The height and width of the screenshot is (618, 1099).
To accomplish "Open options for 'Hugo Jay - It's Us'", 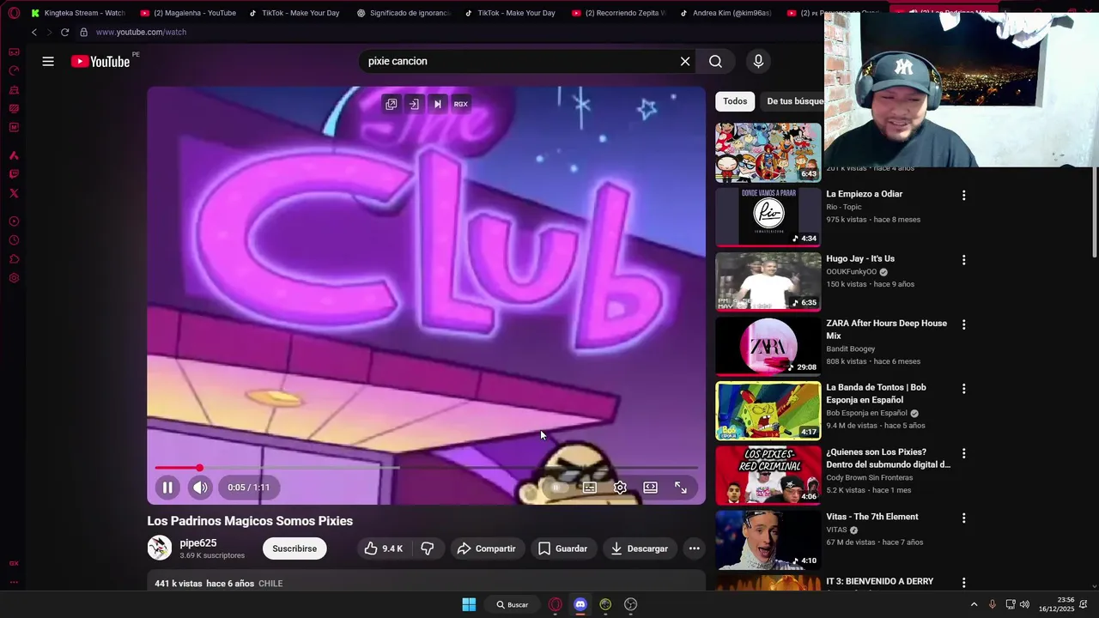I will pos(963,260).
